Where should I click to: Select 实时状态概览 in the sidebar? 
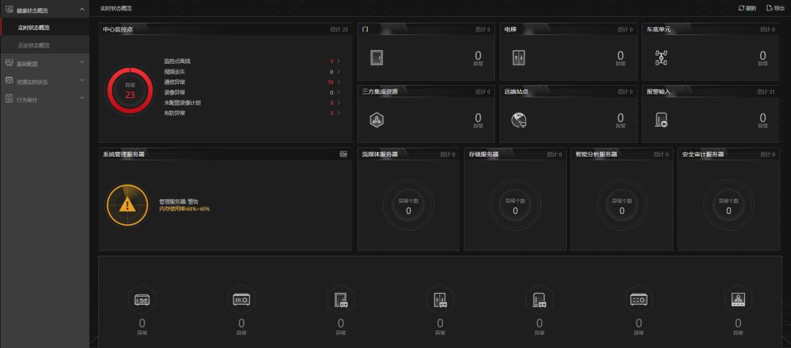tap(34, 28)
